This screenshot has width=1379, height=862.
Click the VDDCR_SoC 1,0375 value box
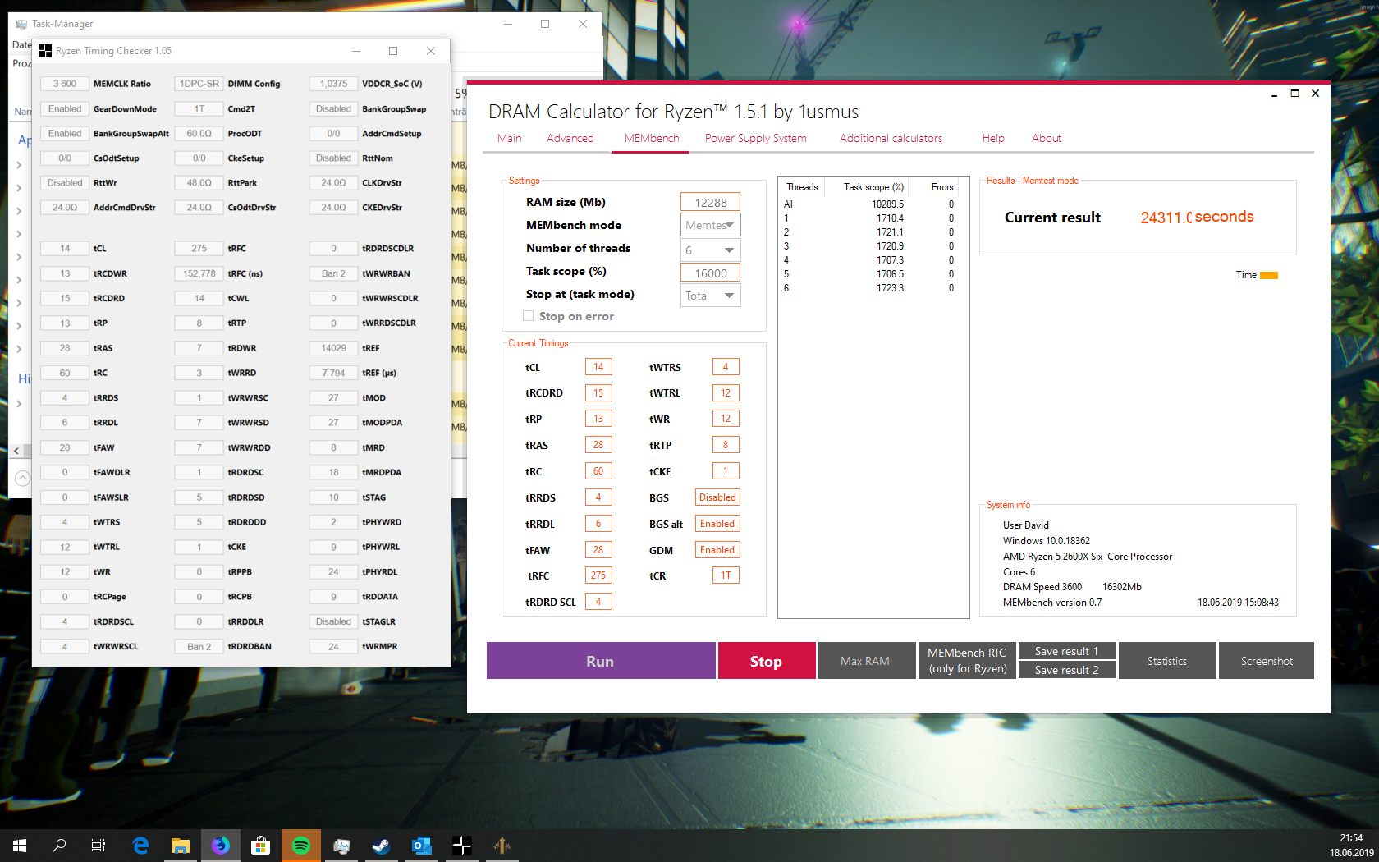point(333,84)
